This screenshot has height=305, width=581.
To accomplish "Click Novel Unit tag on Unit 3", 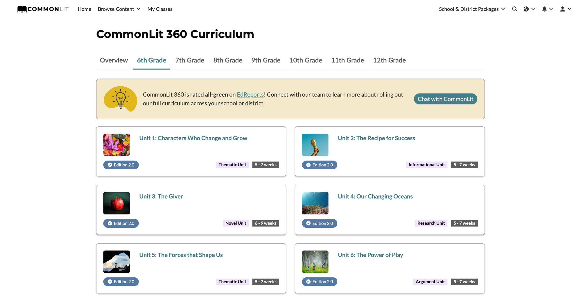I will 236,223.
